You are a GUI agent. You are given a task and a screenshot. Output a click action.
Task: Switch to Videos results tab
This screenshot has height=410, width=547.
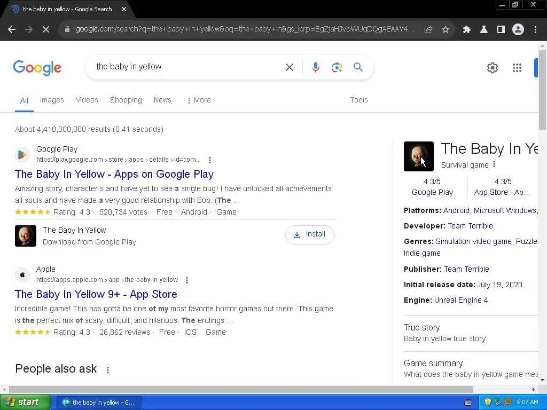87,100
